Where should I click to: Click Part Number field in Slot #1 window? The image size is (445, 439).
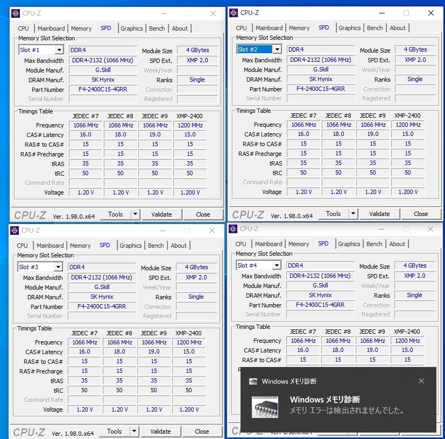pos(103,90)
